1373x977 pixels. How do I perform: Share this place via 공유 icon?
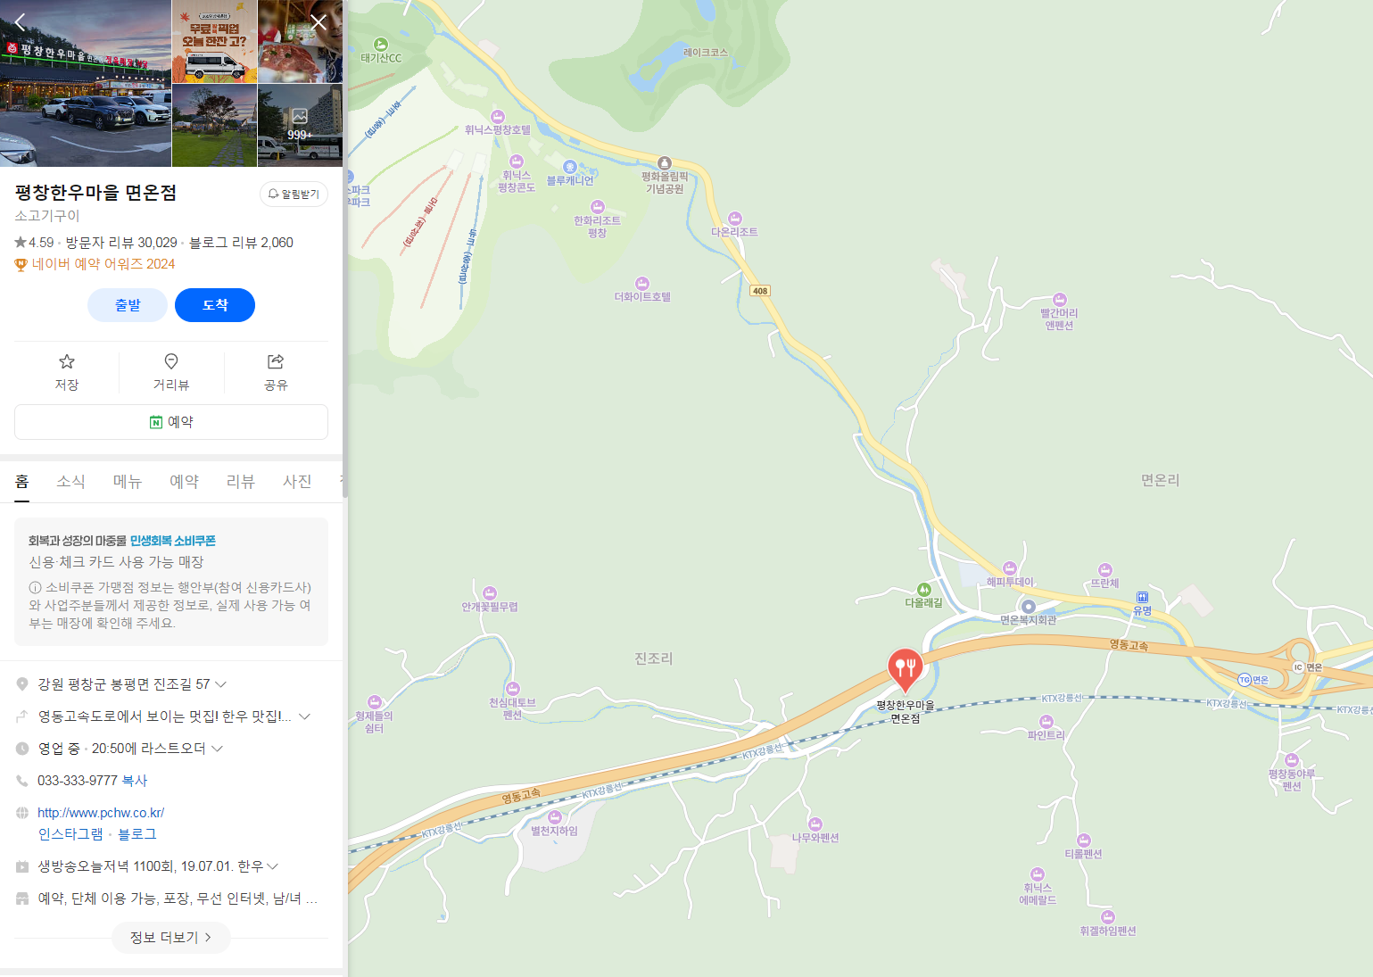click(x=276, y=372)
